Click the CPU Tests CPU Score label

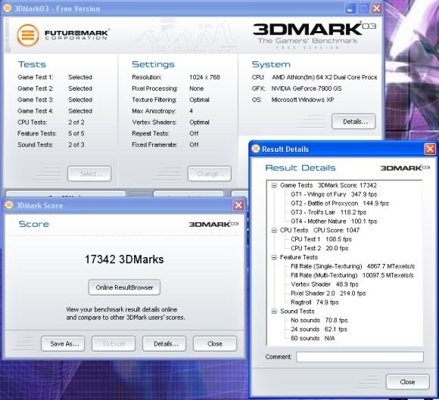[319, 230]
